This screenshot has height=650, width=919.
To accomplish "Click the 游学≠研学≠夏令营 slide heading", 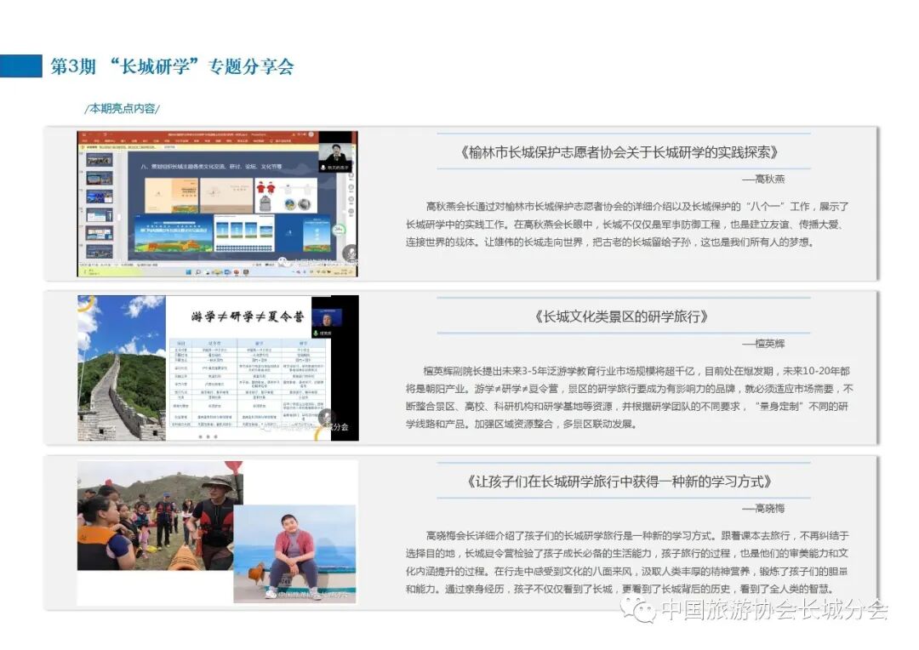I will click(x=248, y=317).
